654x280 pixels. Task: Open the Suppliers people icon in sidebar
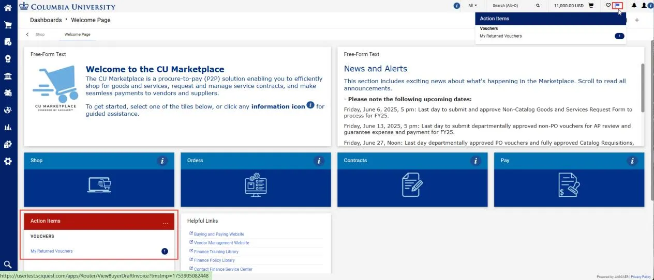8,93
